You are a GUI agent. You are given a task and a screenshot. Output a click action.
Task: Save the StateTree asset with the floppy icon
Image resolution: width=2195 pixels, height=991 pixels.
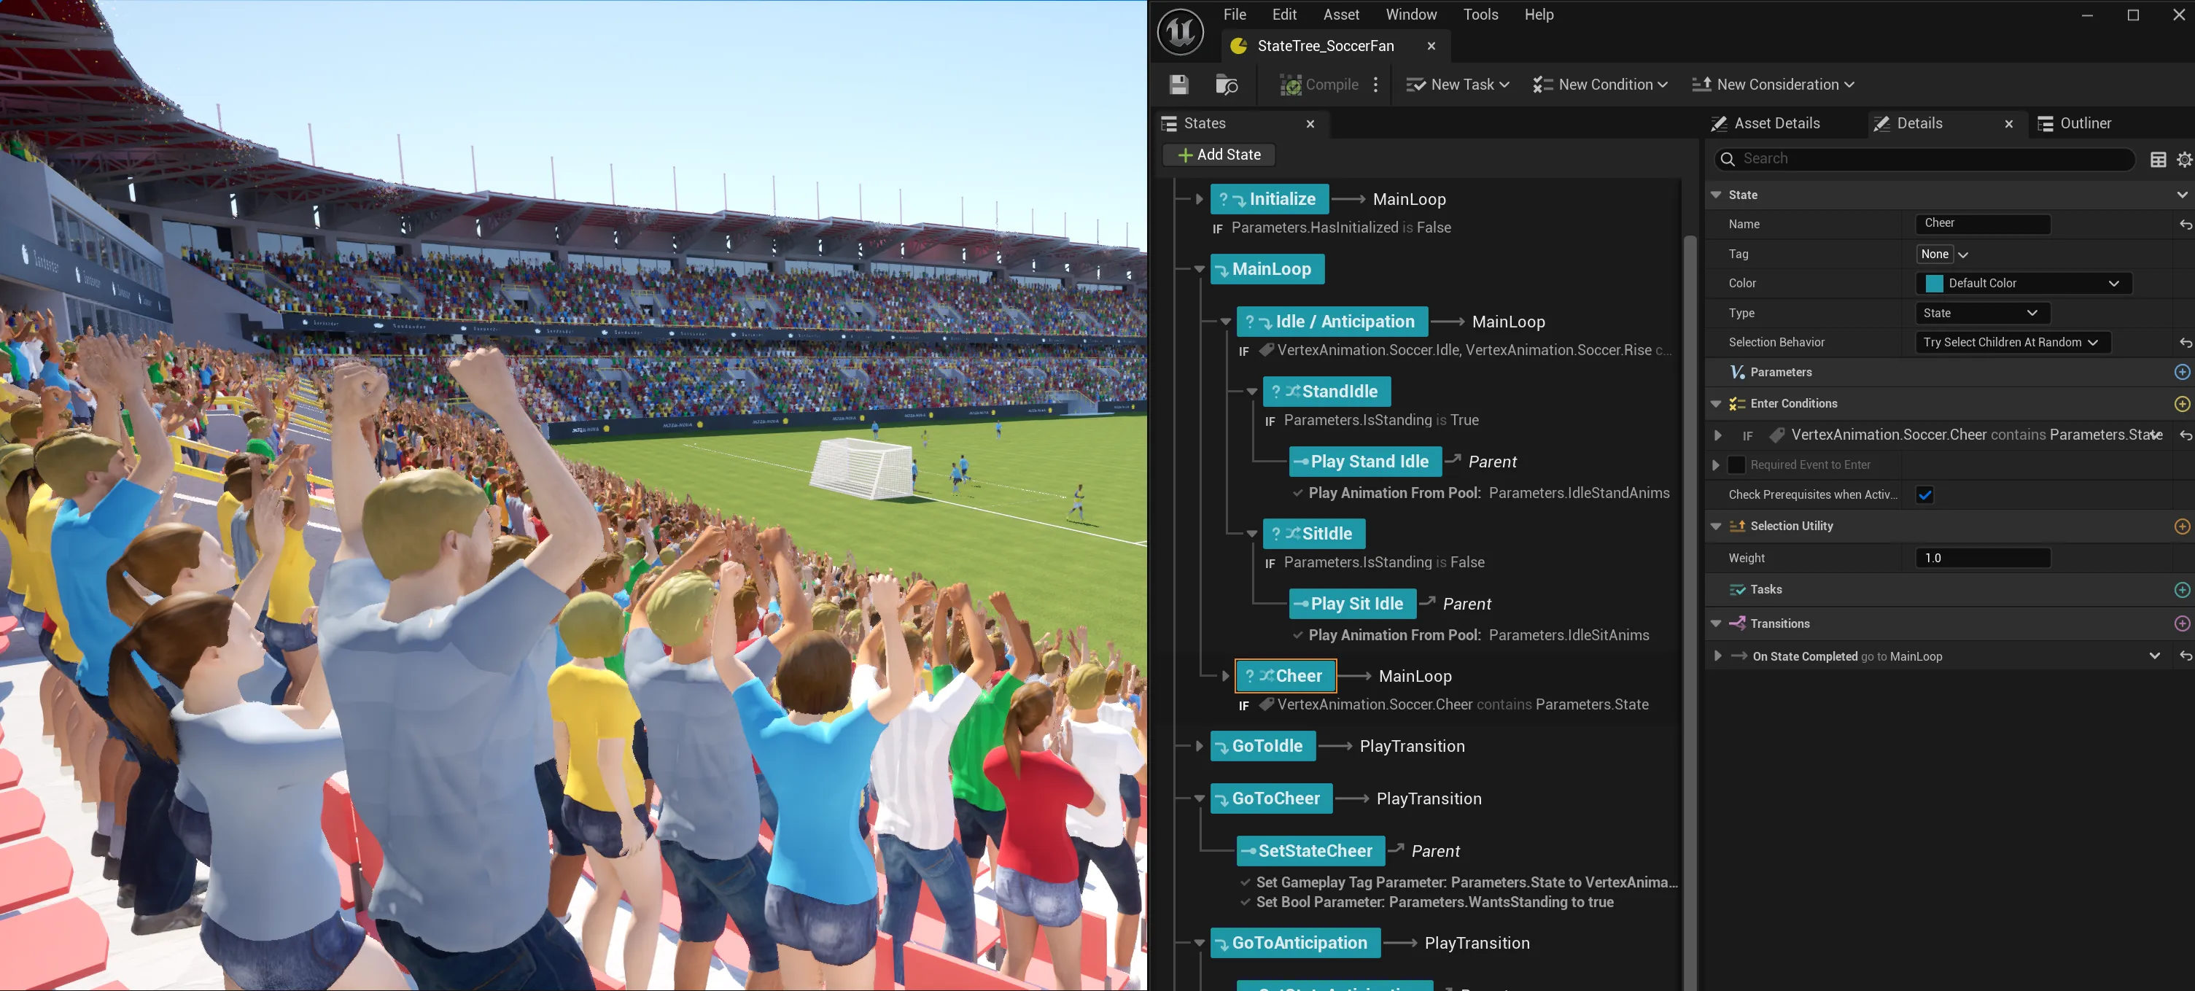pos(1178,85)
